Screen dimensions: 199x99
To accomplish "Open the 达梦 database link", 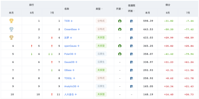I will tap(67, 38).
